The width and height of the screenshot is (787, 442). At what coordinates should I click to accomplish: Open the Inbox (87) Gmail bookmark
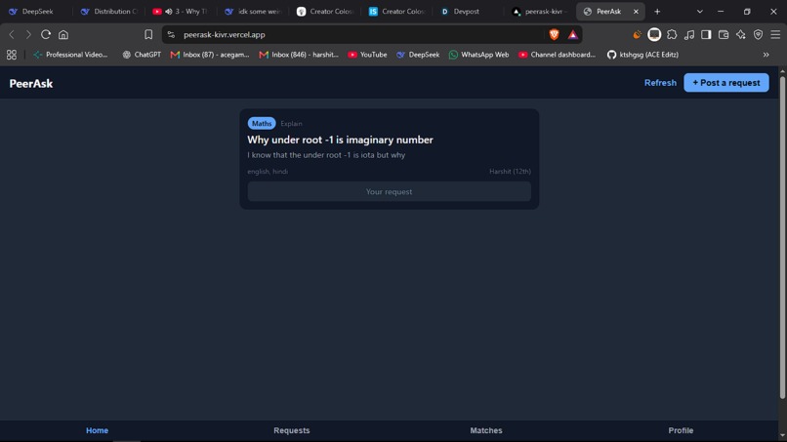210,55
